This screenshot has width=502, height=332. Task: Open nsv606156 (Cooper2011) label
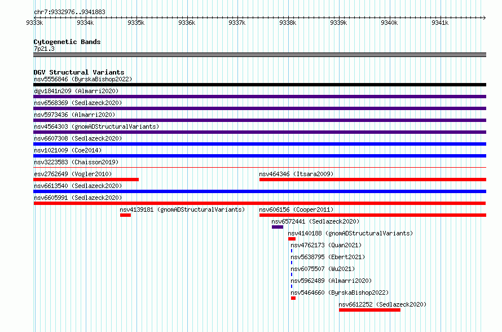tap(296, 209)
